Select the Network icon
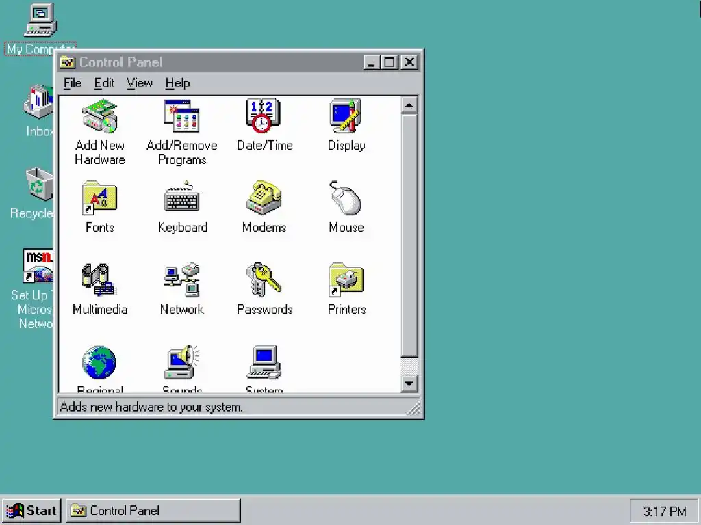701x525 pixels. tap(182, 280)
